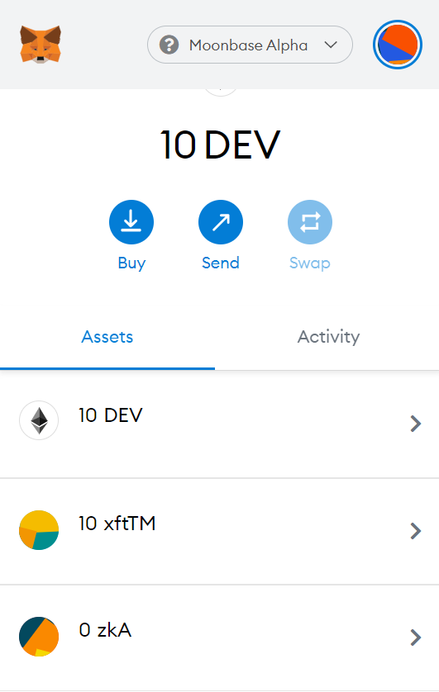Image resolution: width=439 pixels, height=692 pixels.
Task: Open the account avatar menu
Action: tap(398, 45)
